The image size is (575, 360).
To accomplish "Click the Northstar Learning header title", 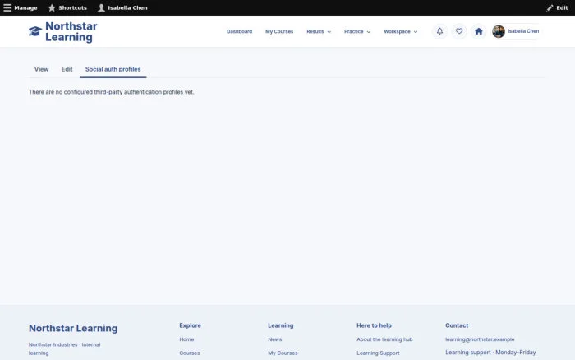I will [x=71, y=31].
